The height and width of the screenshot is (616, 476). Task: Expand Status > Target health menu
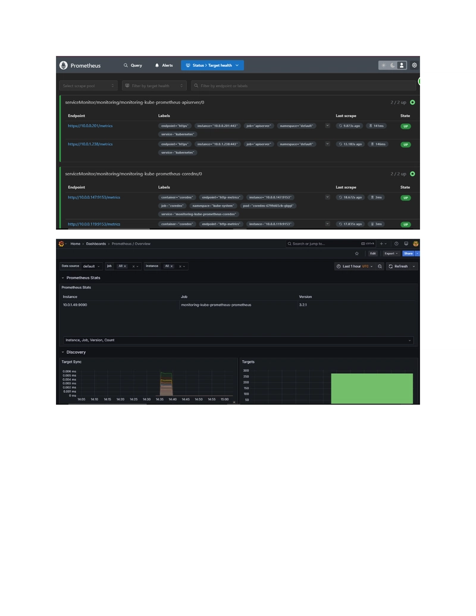tap(212, 65)
